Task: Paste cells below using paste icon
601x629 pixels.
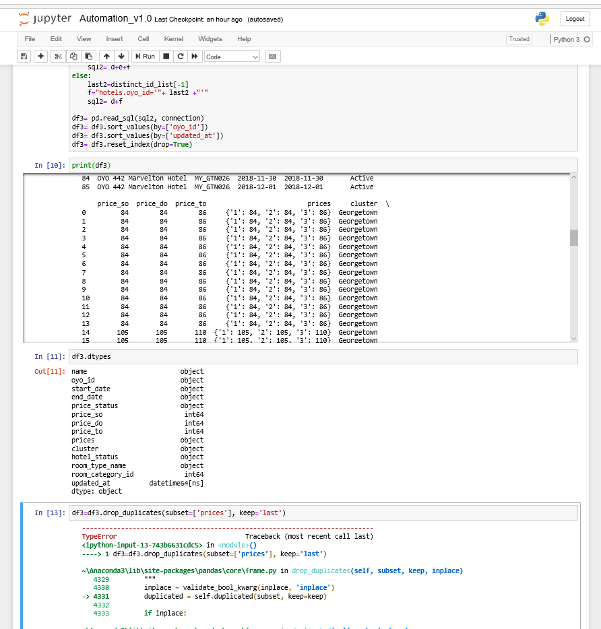Action: [88, 56]
